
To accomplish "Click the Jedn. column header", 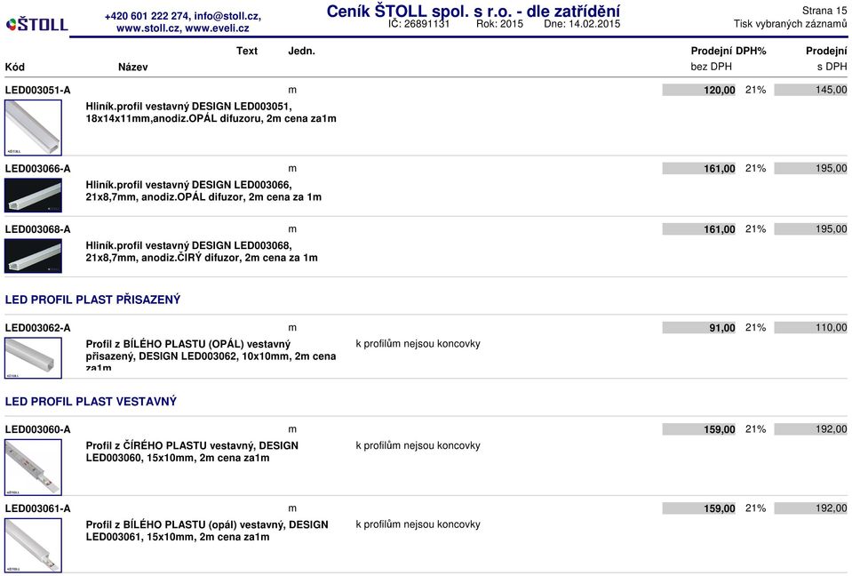I will [301, 51].
